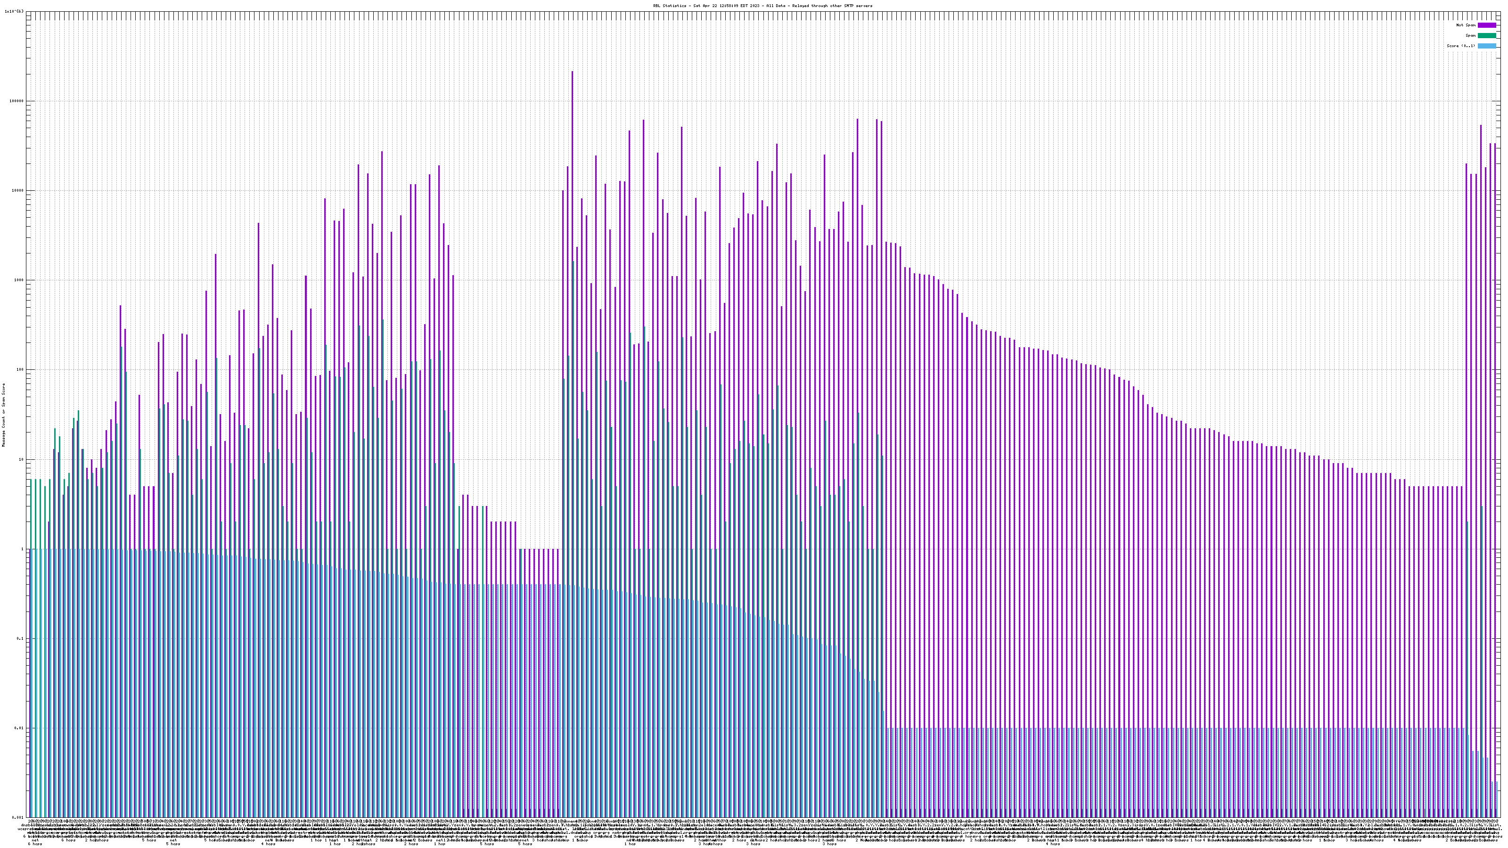Click the 0.01 y-axis tick label
The image size is (1508, 848).
20,728
